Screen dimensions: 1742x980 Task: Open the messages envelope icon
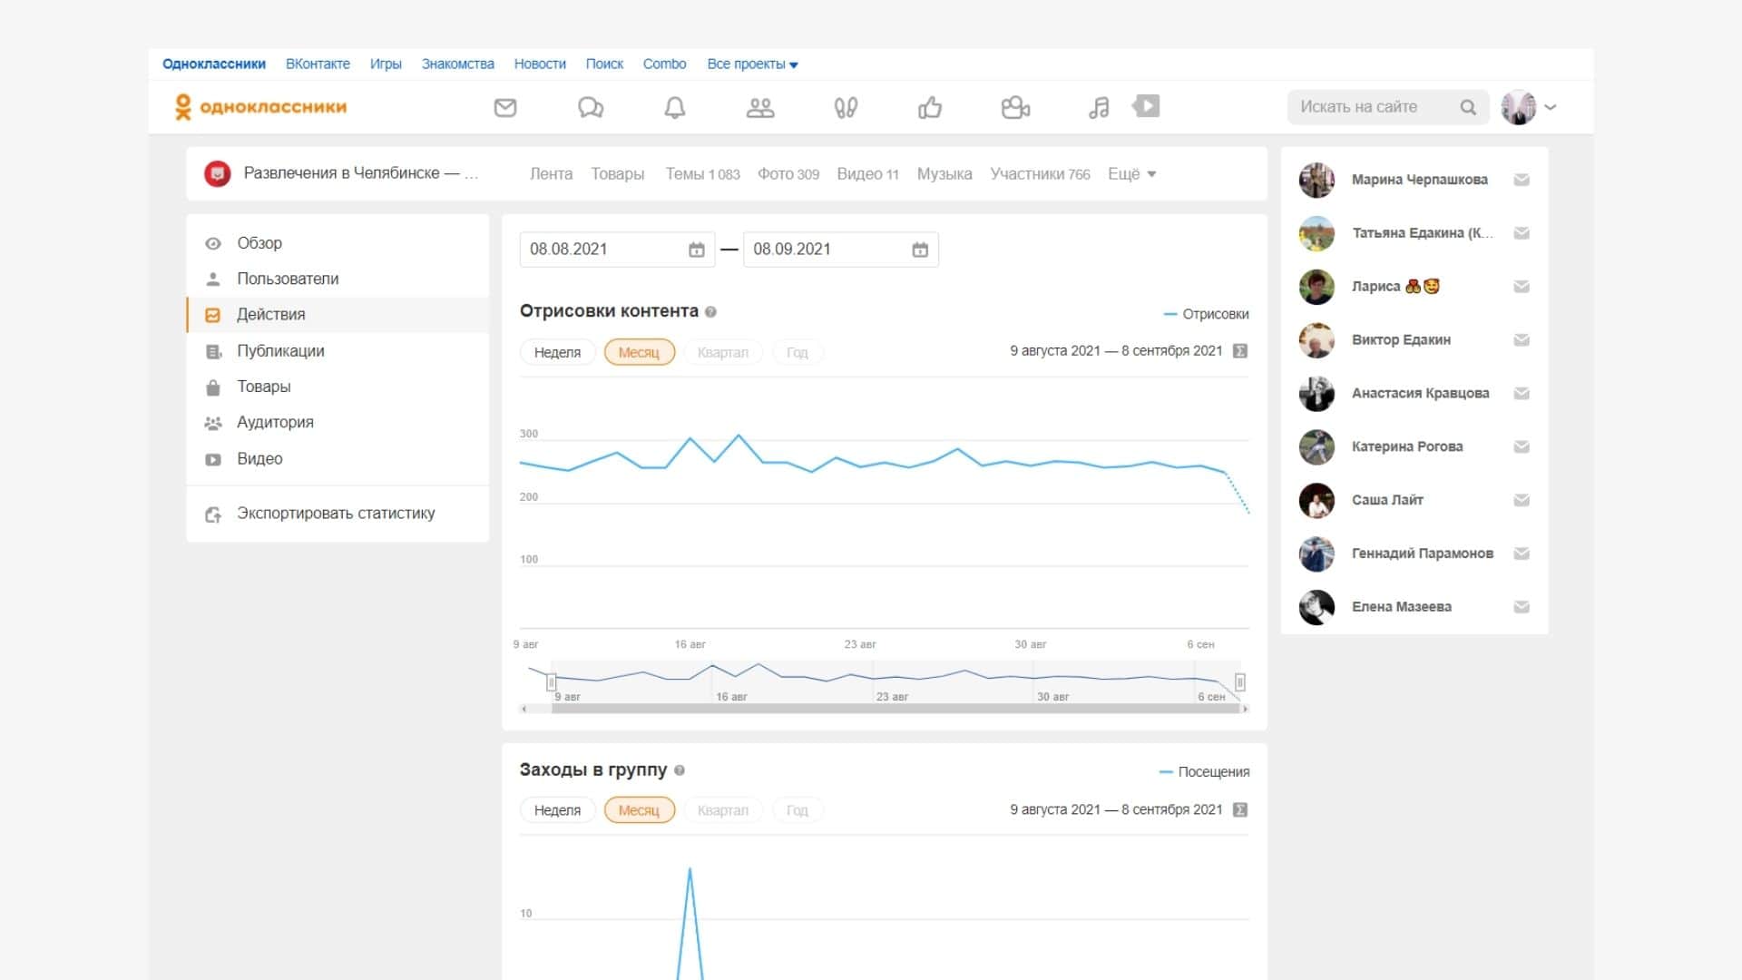505,108
